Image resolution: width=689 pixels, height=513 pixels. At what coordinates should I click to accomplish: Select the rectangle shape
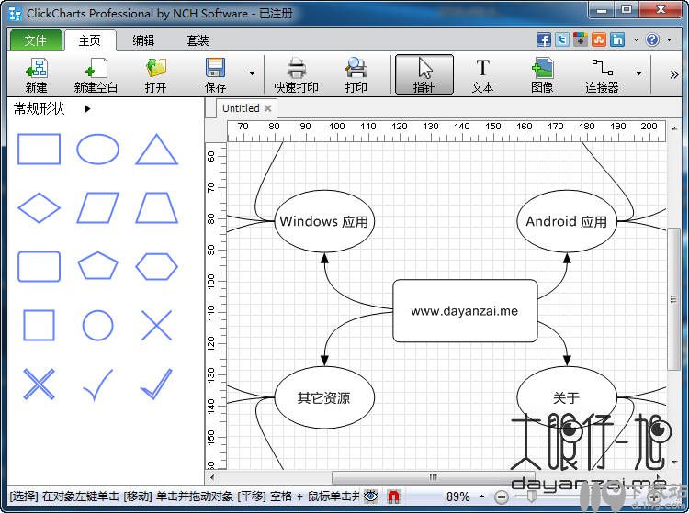(40, 150)
